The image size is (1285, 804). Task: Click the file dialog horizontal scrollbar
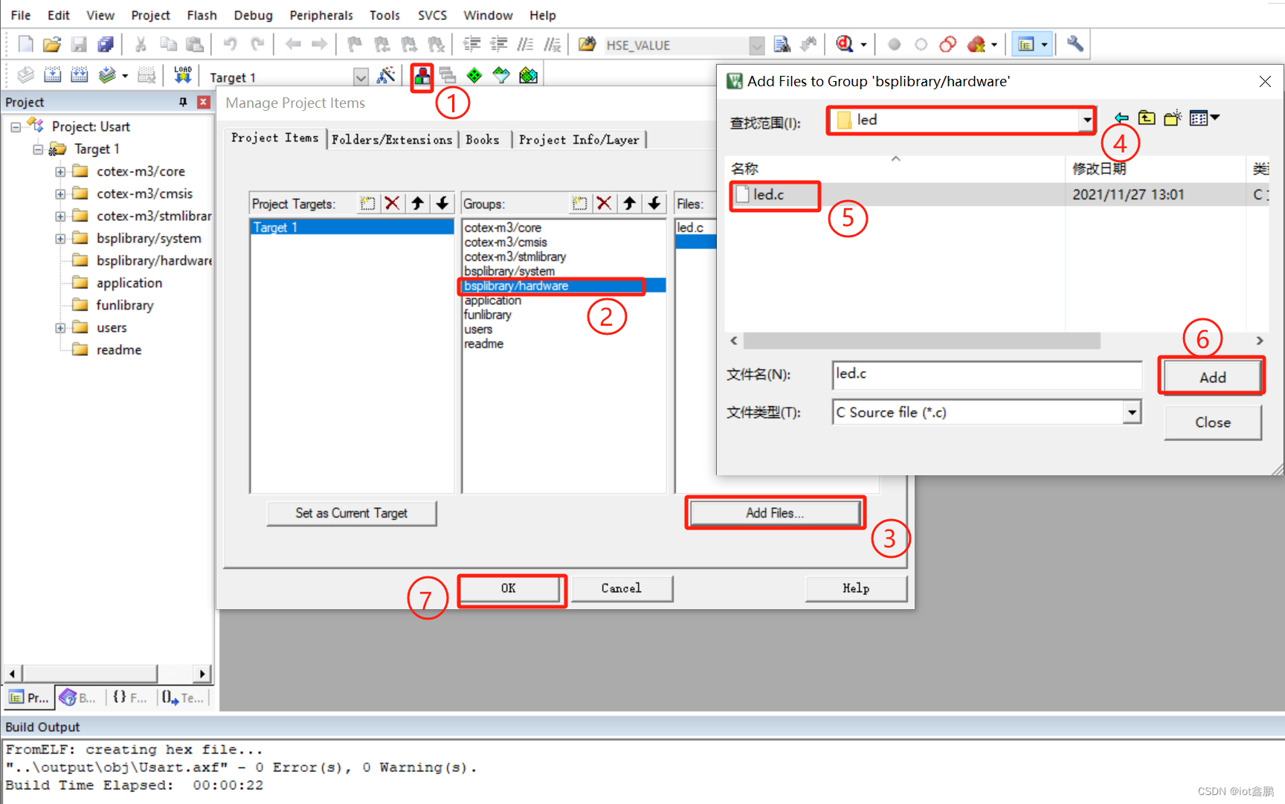pos(922,341)
